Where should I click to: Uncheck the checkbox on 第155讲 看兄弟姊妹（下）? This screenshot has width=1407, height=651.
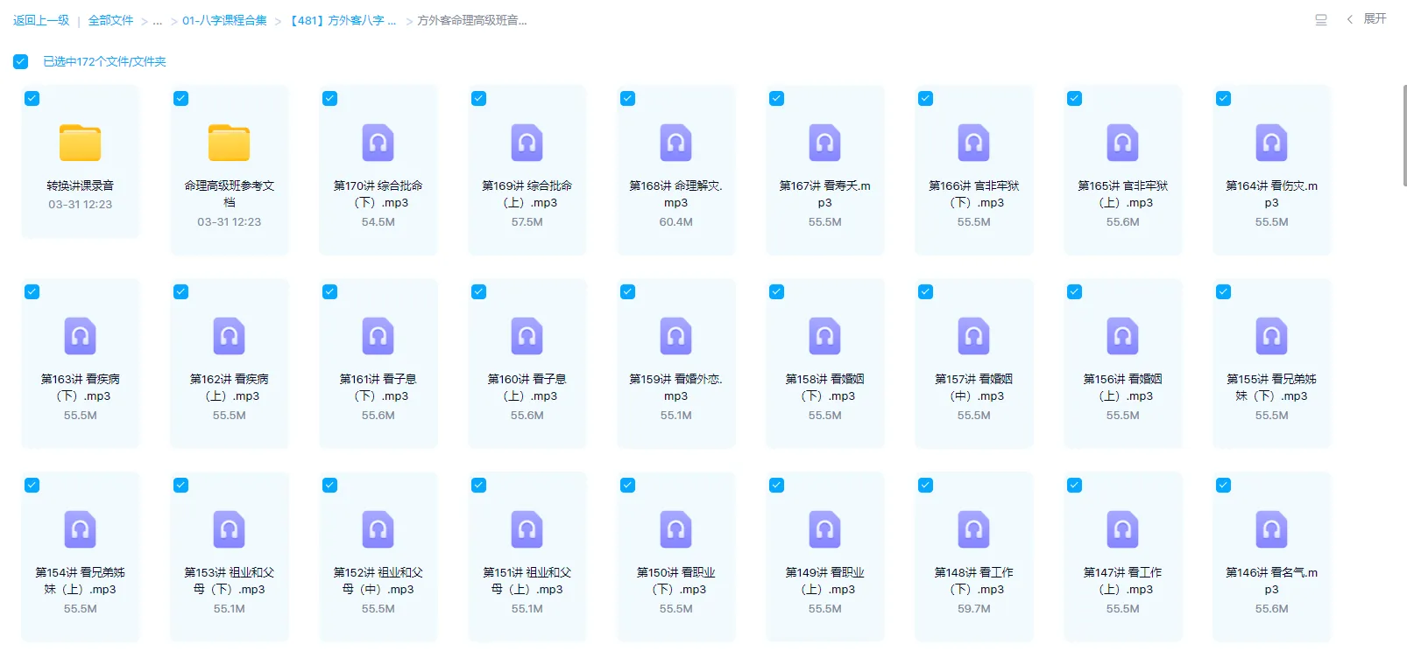click(1223, 291)
